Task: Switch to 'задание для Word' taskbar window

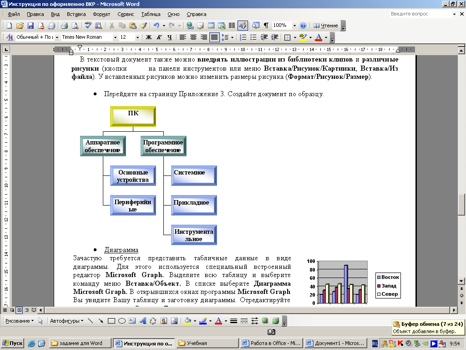Action: click(80, 343)
